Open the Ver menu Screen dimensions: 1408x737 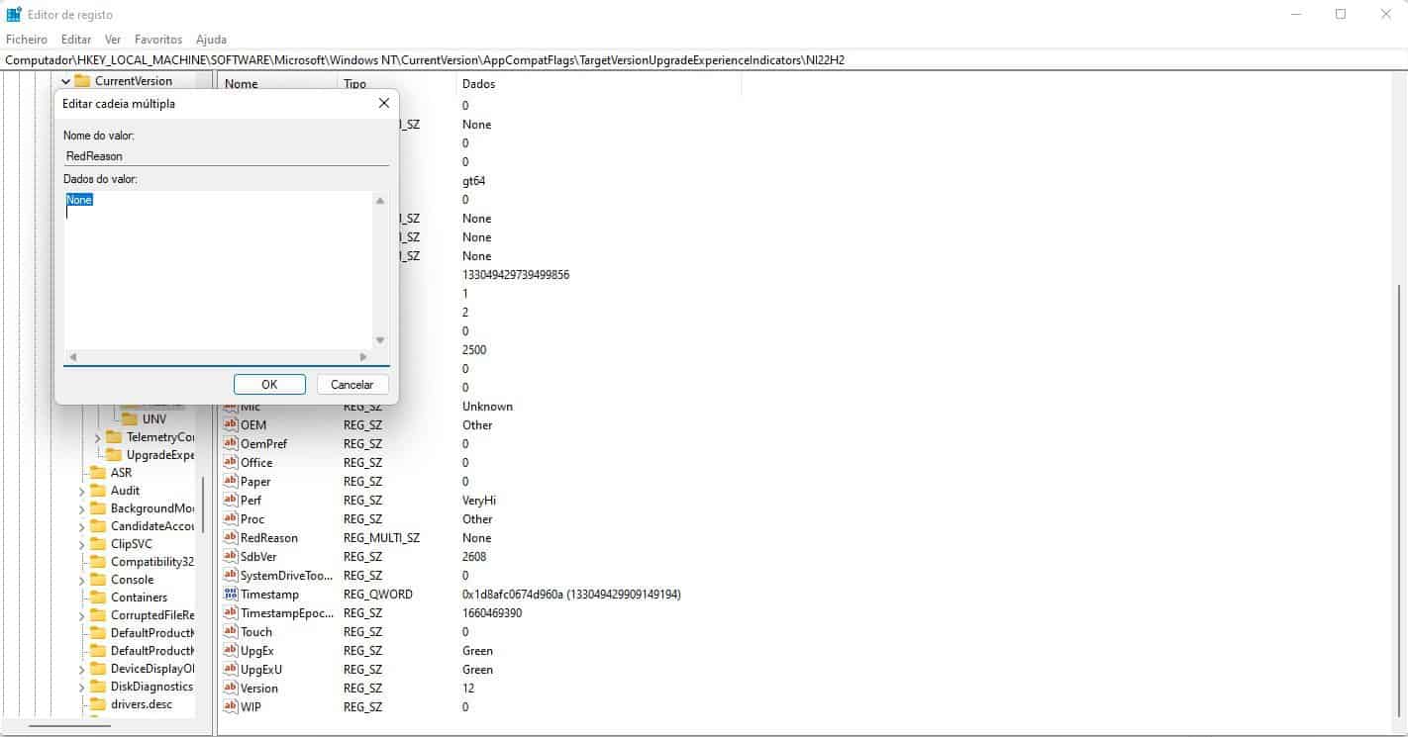(113, 40)
